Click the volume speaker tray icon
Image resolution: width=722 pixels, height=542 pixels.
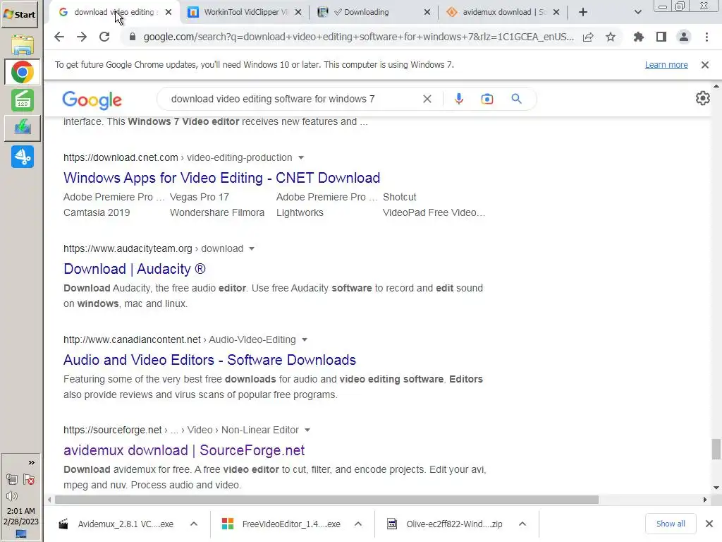12,496
